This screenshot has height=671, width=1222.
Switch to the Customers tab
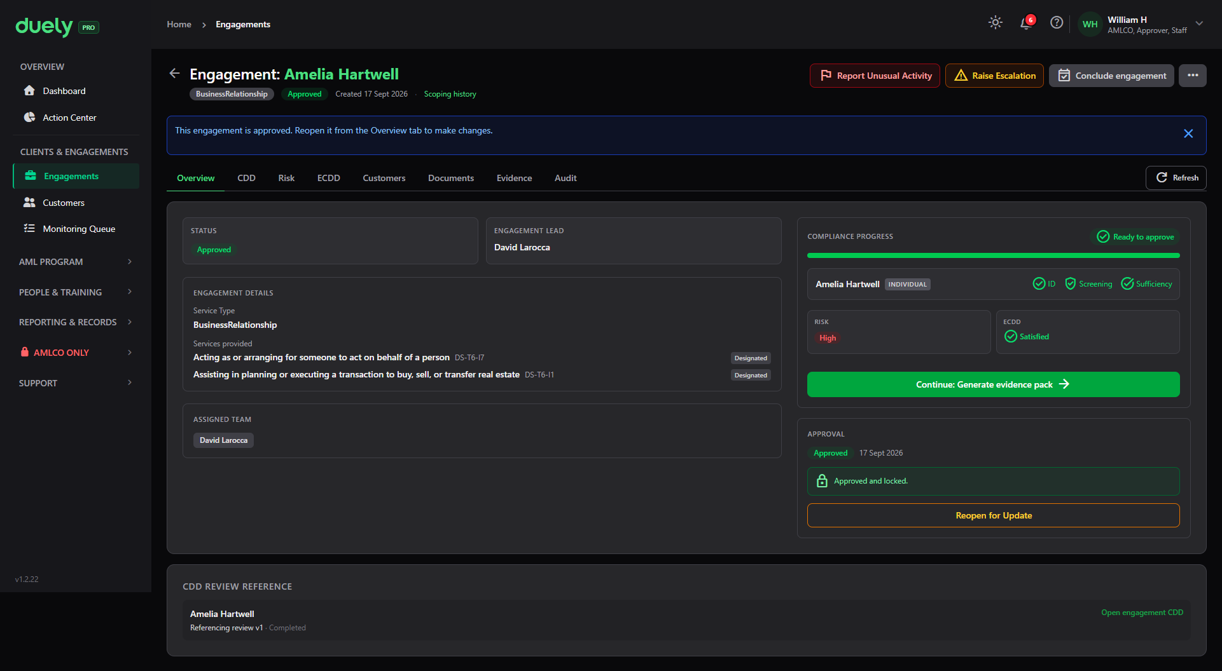[384, 178]
